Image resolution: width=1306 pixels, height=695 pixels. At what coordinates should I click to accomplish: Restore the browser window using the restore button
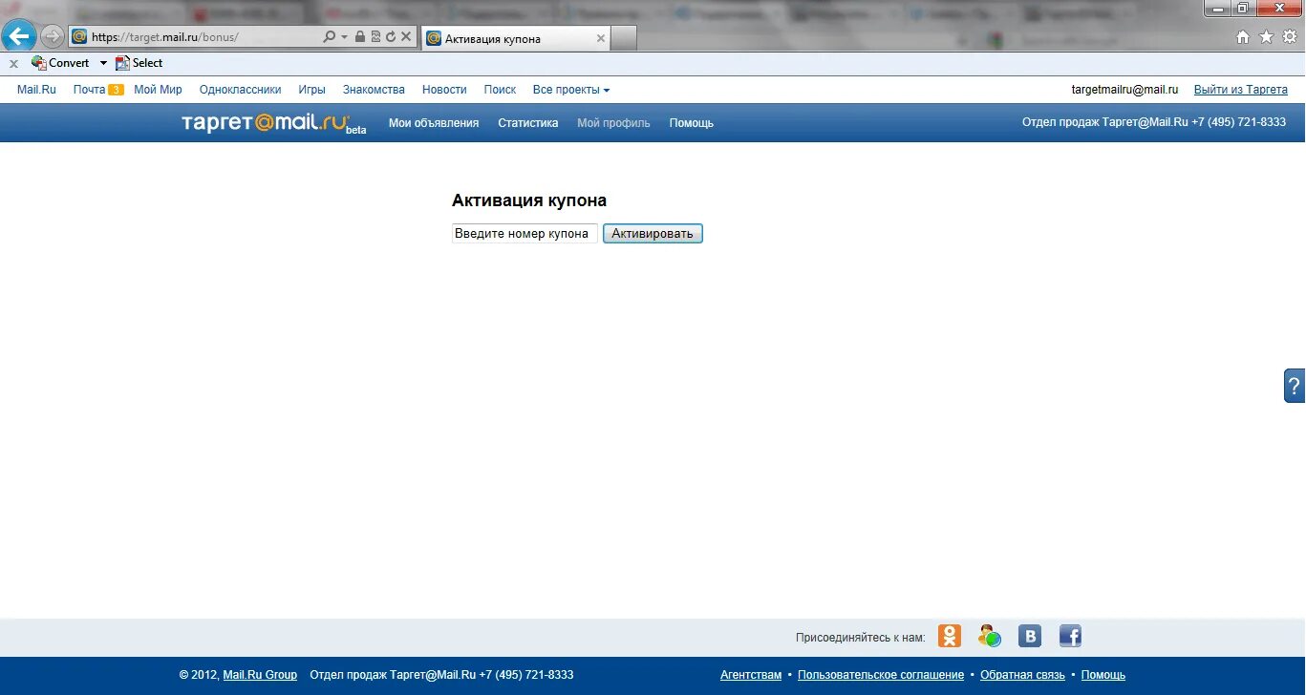pyautogui.click(x=1243, y=8)
